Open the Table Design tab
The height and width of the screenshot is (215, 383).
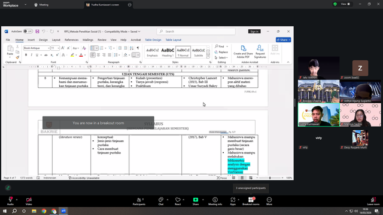coord(153,40)
